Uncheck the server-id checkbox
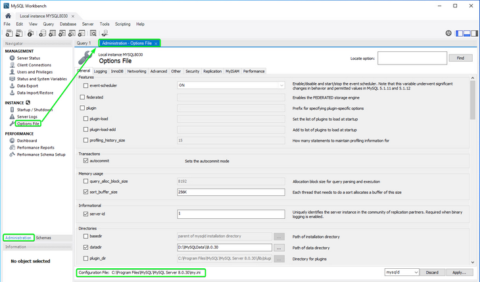Viewport: 480px width, 282px height. click(x=85, y=214)
